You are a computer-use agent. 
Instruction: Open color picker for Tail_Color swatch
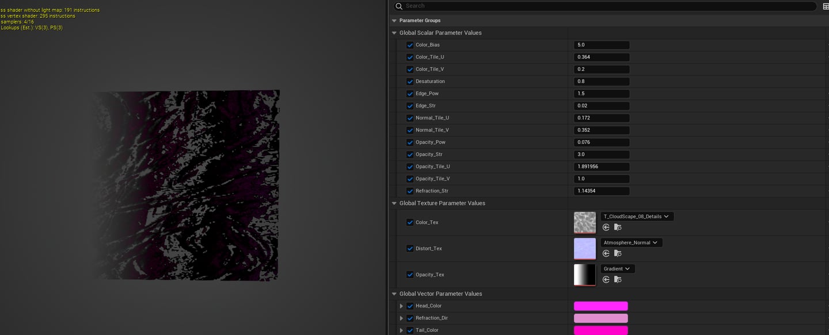[x=600, y=330]
